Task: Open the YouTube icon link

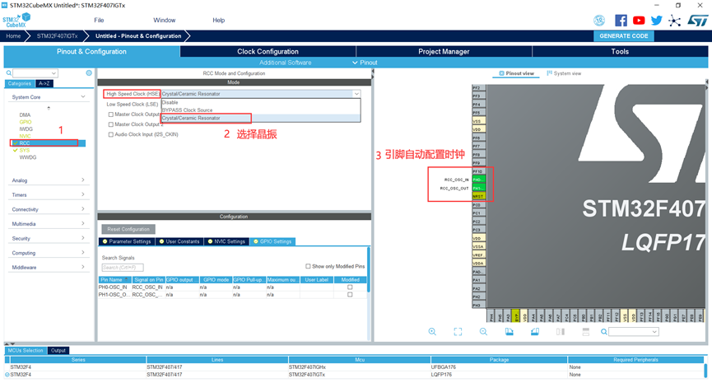Action: (x=639, y=20)
